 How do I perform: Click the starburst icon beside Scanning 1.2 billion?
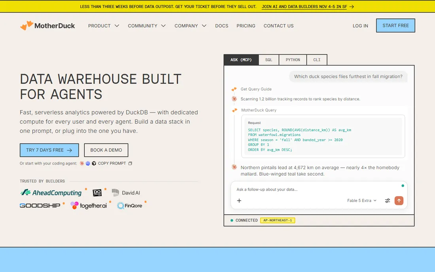coord(235,99)
